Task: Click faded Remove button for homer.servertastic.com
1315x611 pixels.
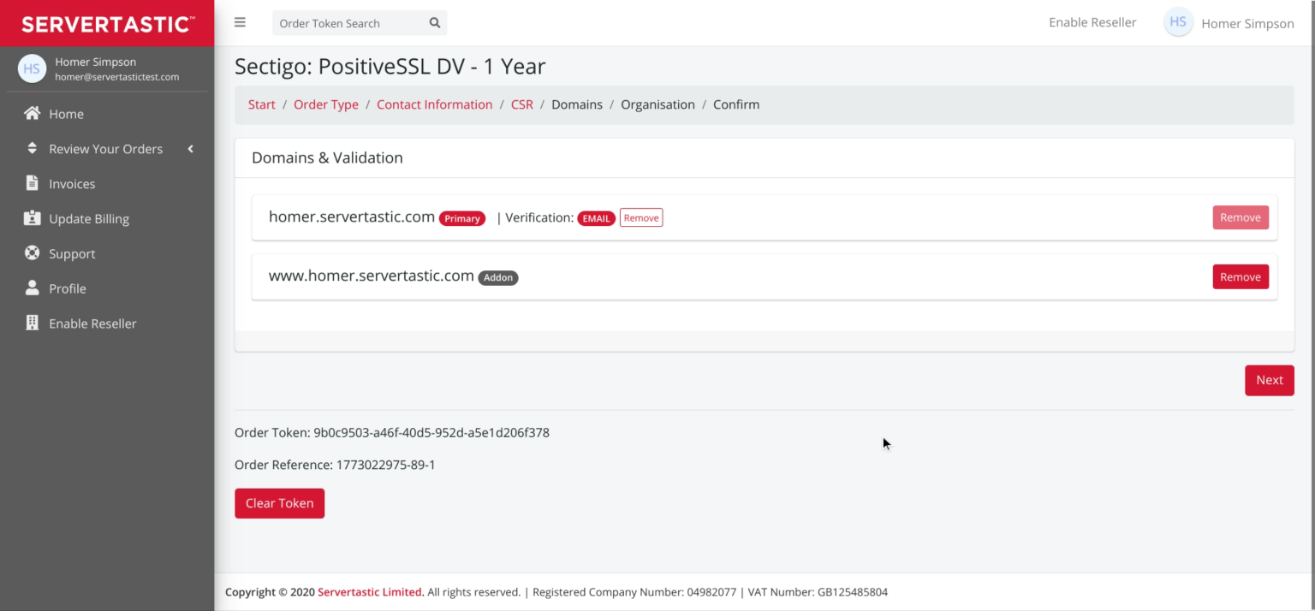Action: coord(1241,217)
